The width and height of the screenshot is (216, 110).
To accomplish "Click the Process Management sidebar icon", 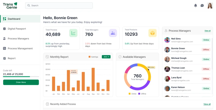I will [4, 48].
